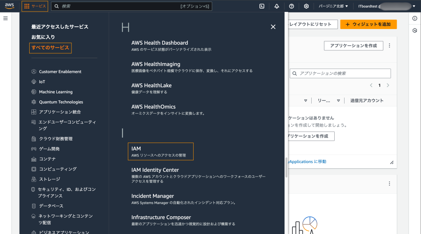Click the help question mark icon
Viewport: 421px width, 234px height.
(291, 6)
